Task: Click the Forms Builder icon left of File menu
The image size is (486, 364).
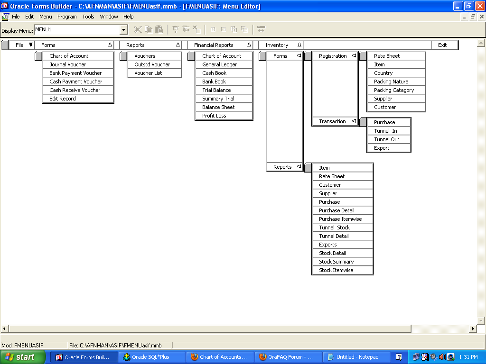Action: click(x=5, y=17)
